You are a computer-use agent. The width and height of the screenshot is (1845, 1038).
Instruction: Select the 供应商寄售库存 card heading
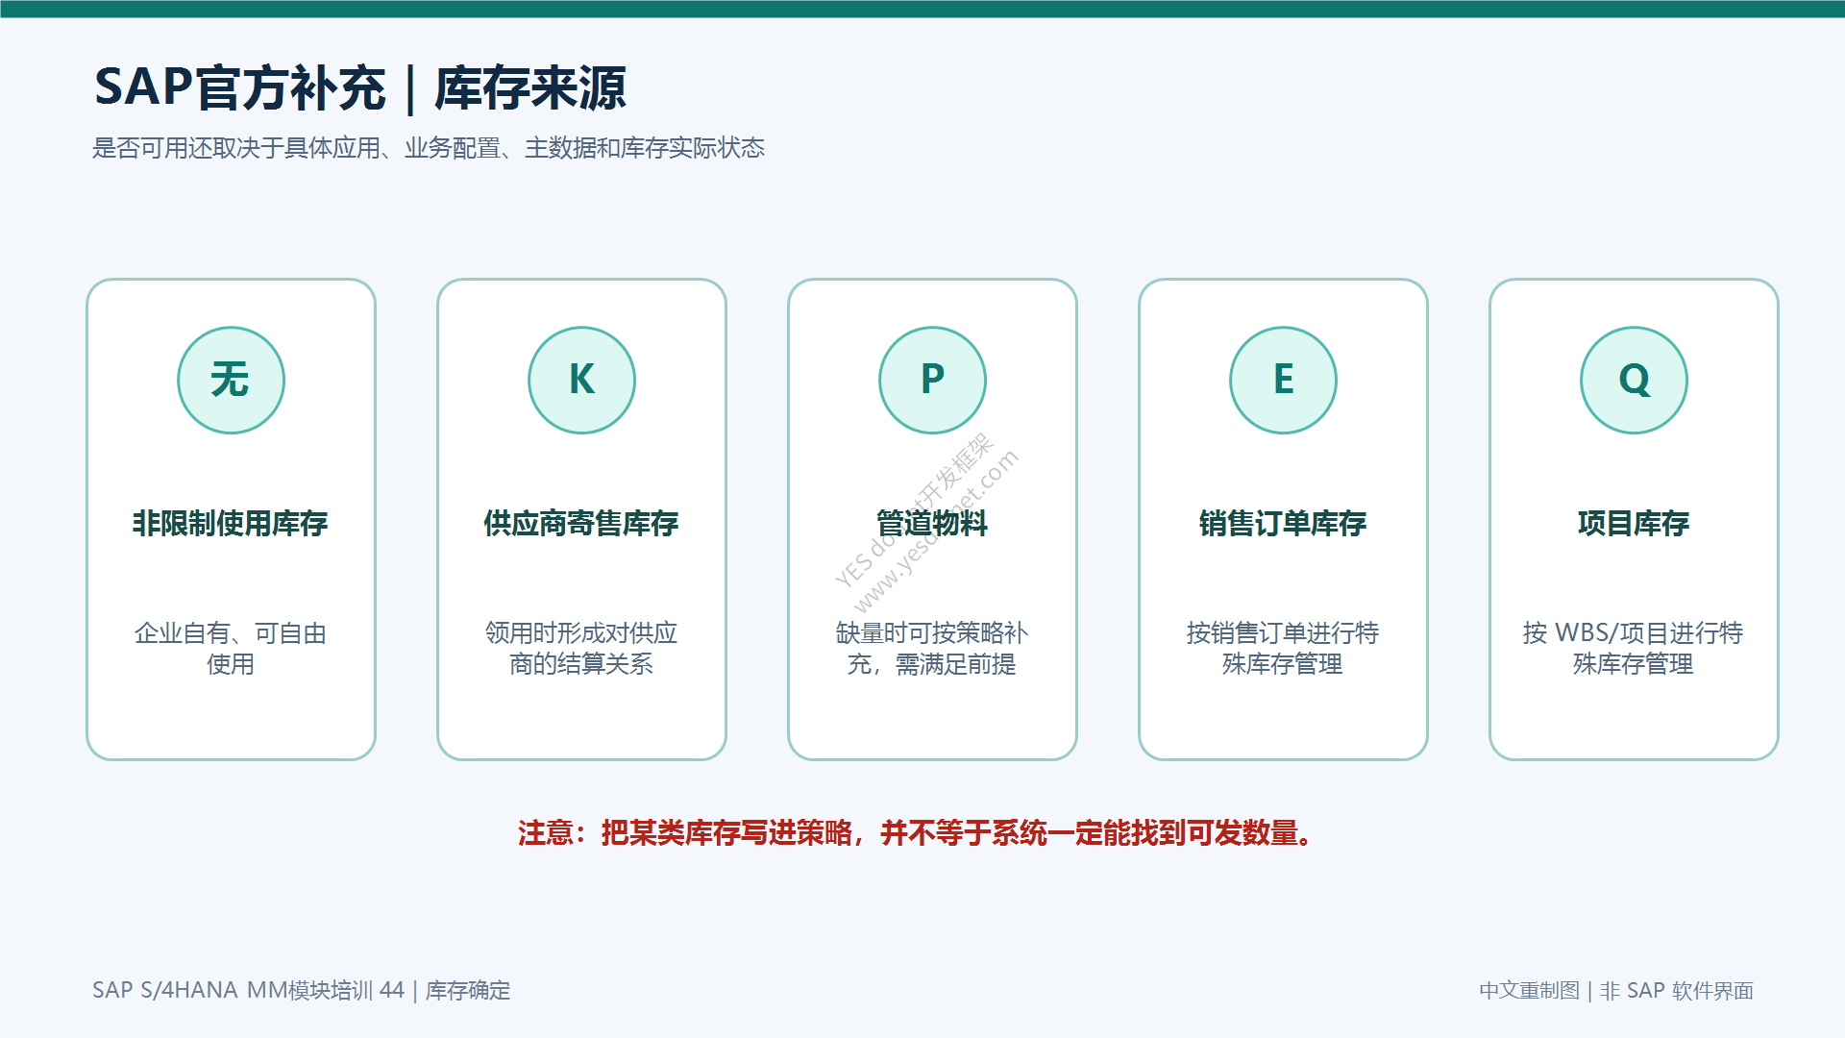coord(581,523)
